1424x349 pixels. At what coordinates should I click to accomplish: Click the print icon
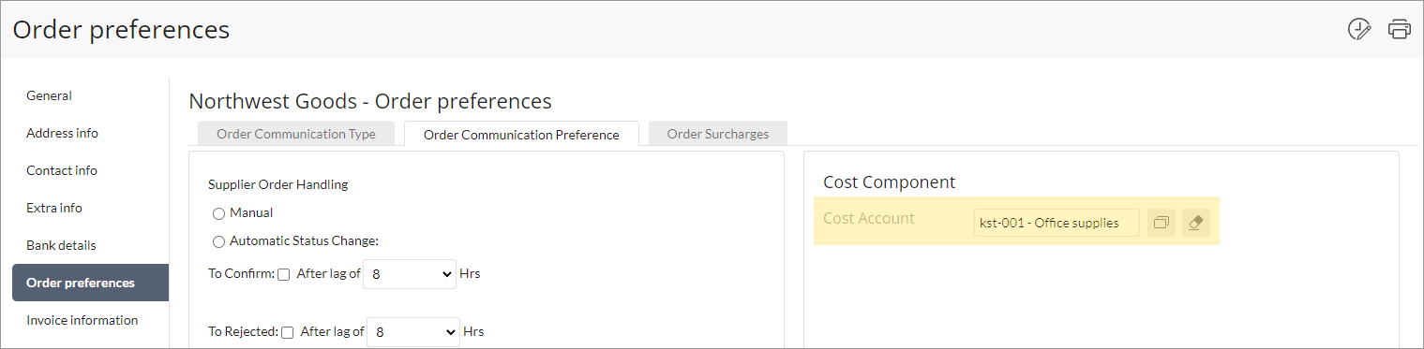[x=1400, y=29]
